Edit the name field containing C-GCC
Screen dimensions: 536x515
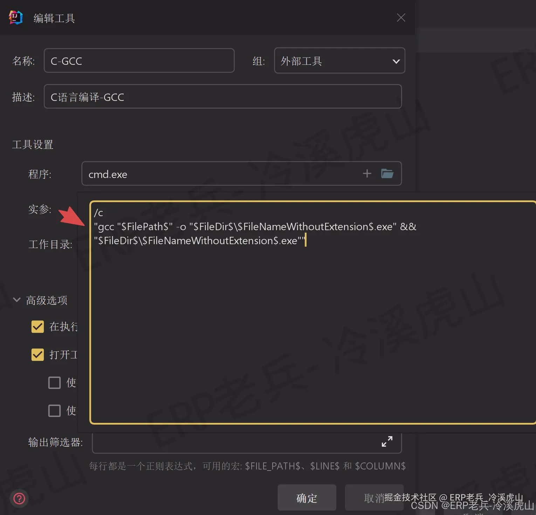click(139, 60)
